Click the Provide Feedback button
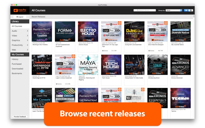Image resolution: width=205 pixels, height=128 pixels. click(20, 117)
